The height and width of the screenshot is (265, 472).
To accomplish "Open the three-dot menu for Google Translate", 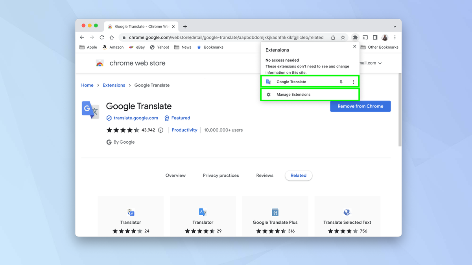I will (353, 82).
